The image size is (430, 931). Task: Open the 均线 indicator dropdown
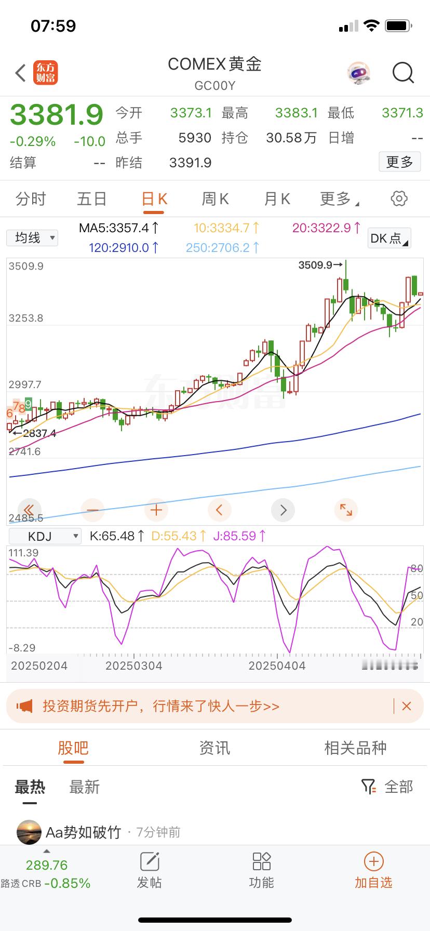(x=32, y=238)
